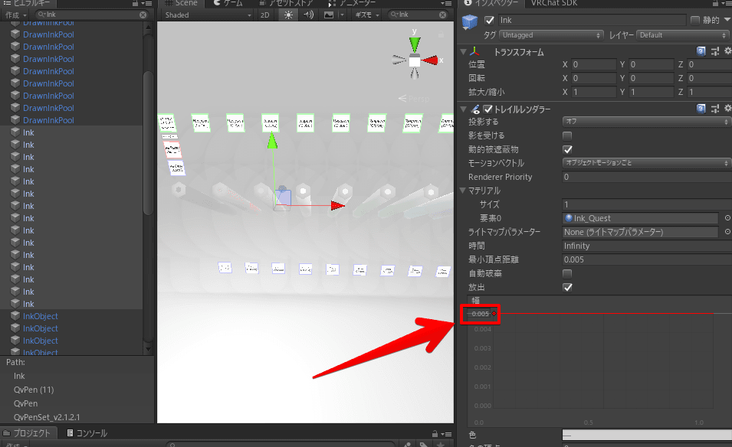
Task: Click the green Y axis gizmo cone
Action: tap(414, 41)
